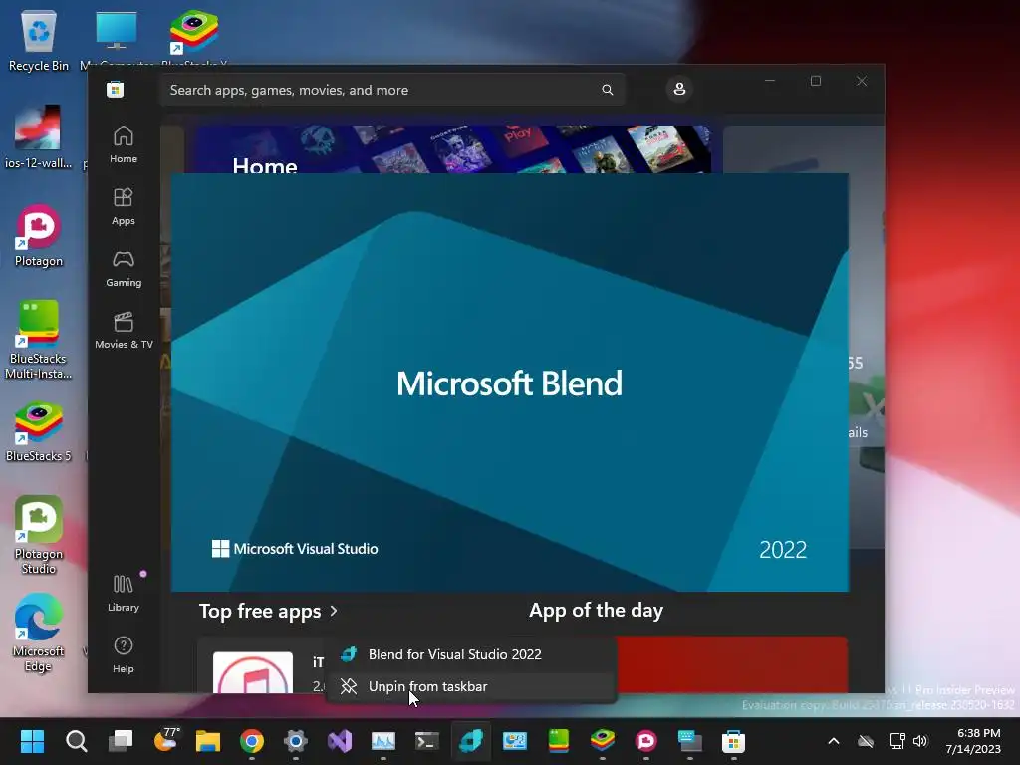Open File Explorer from taskbar
Image resolution: width=1020 pixels, height=765 pixels.
click(208, 741)
